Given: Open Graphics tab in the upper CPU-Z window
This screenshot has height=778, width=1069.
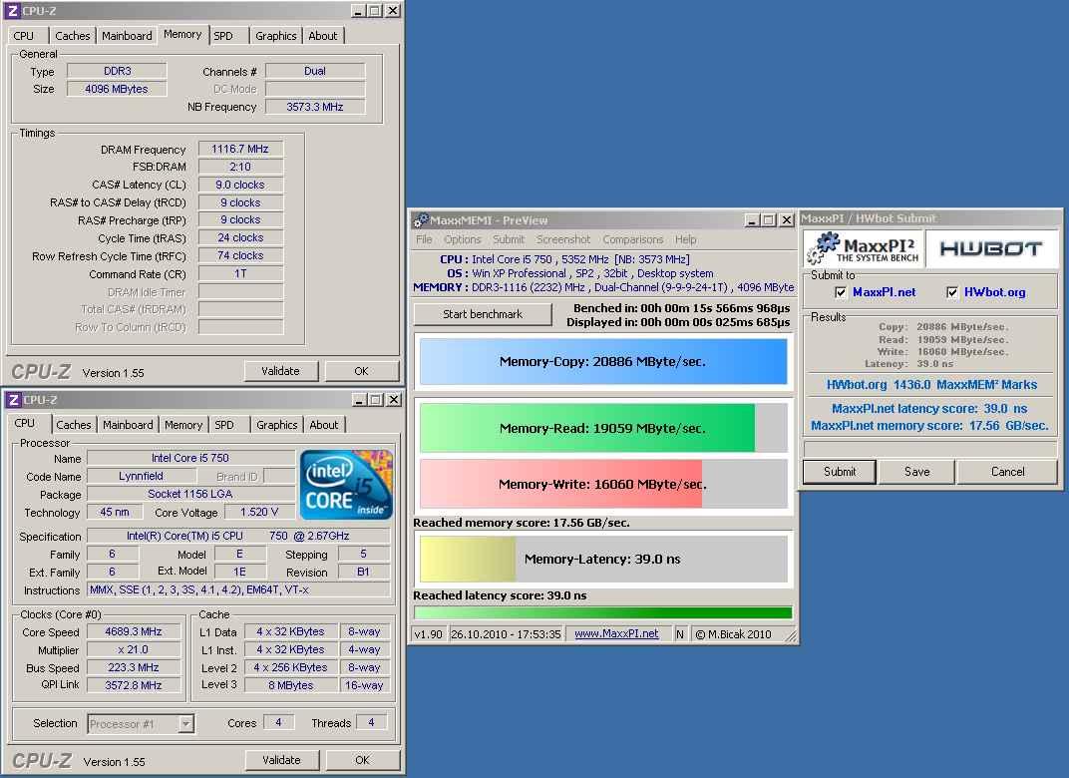Looking at the screenshot, I should tap(276, 36).
